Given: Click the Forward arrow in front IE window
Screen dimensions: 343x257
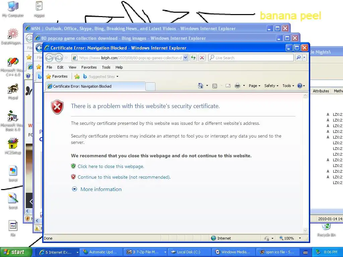Looking at the screenshot, I should coord(59,58).
